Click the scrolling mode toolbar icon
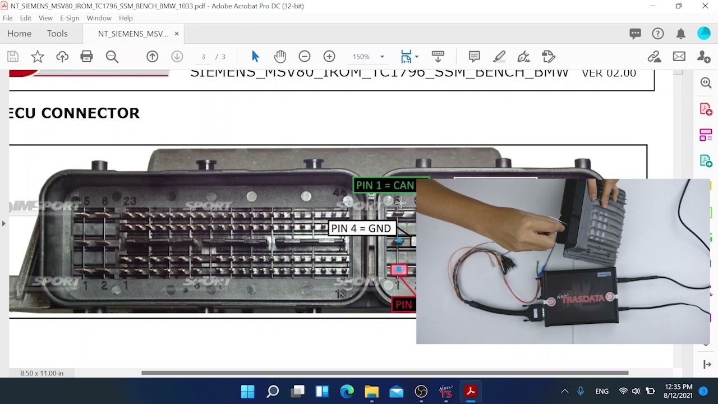718x404 pixels. pos(438,57)
